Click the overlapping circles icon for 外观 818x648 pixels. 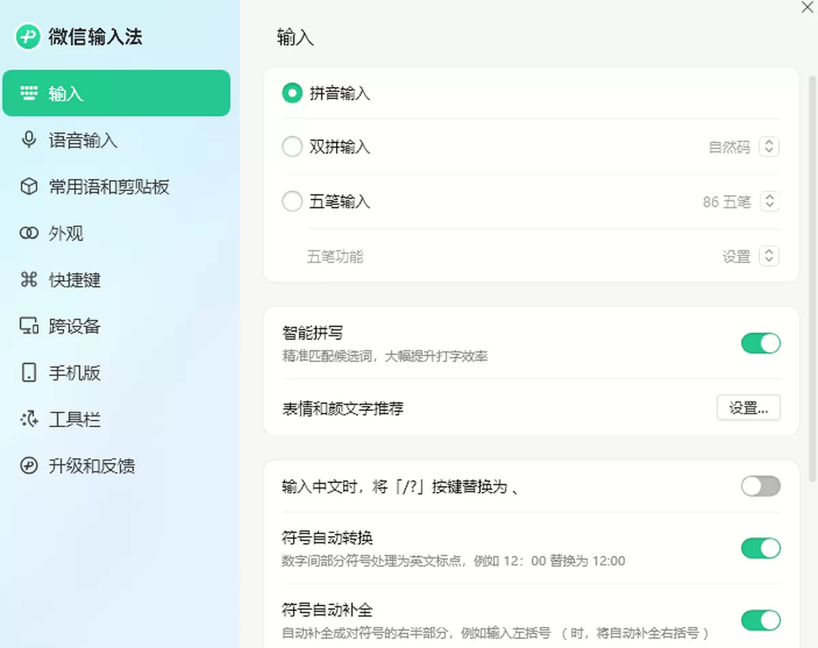[29, 233]
